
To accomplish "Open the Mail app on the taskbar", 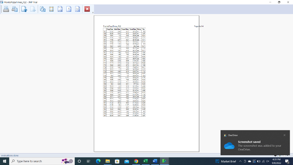I will tap(127, 161).
